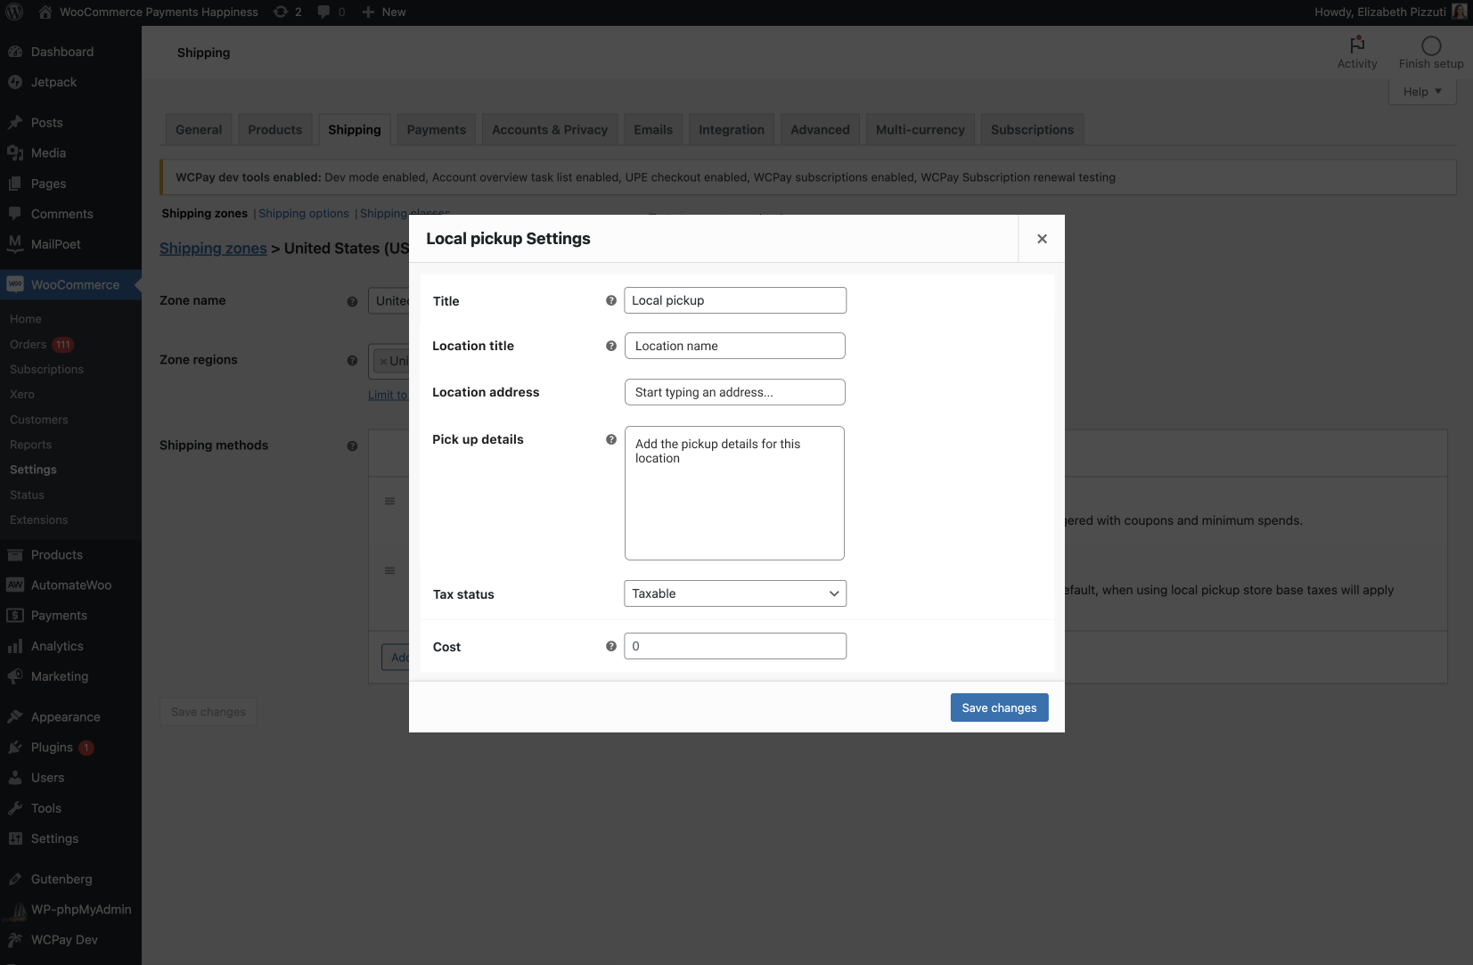
Task: Click the Cost help tooltip
Action: pos(610,645)
